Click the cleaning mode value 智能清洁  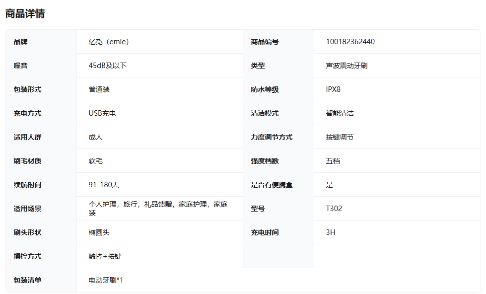click(340, 113)
